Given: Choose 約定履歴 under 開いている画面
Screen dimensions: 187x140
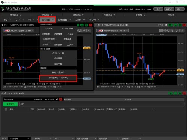Looking at the screenshot, I should point(58,58).
